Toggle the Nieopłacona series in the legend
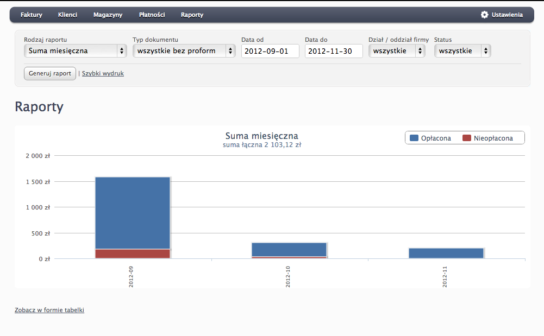544x336 pixels. click(x=487, y=138)
